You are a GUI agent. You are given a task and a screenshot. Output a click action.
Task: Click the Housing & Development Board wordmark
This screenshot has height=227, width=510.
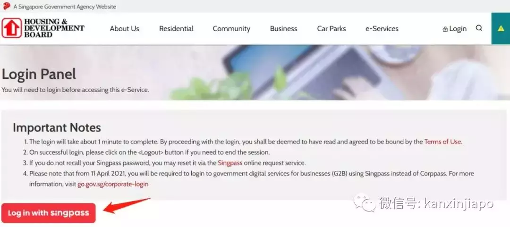click(54, 28)
